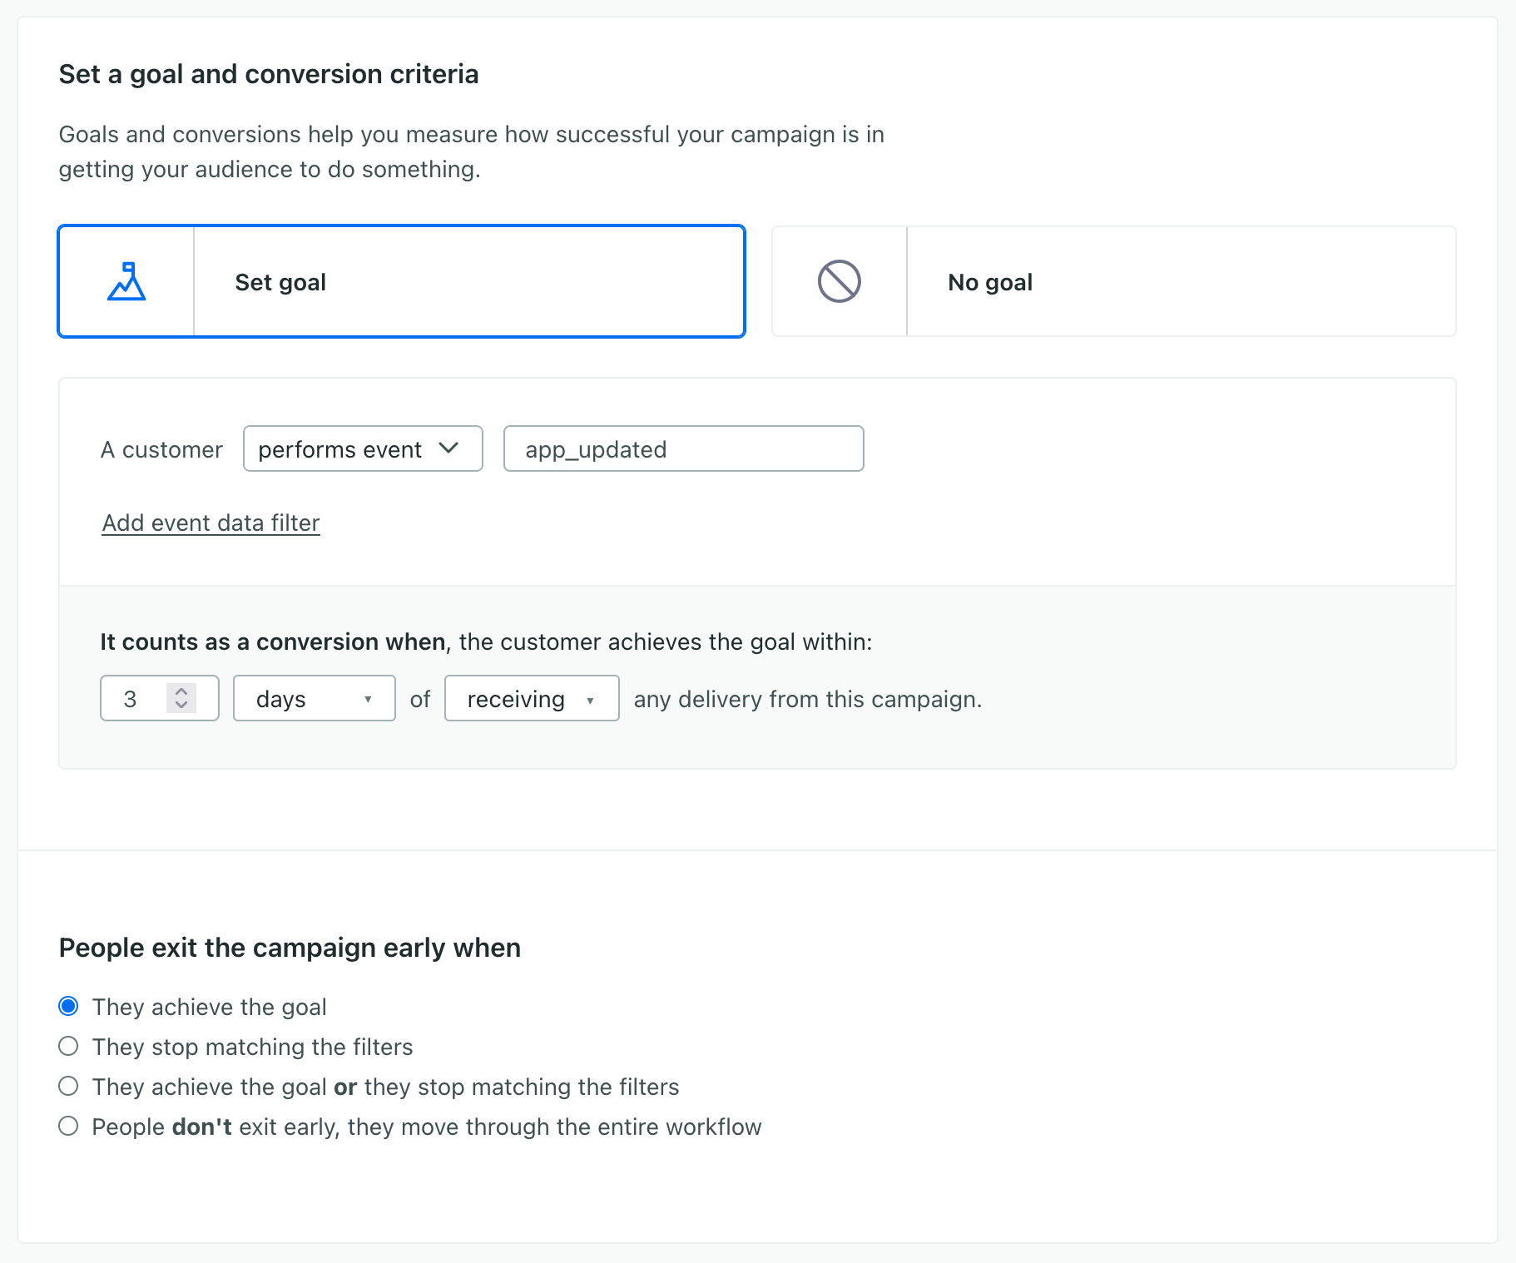Image resolution: width=1516 pixels, height=1263 pixels.
Task: Click 'It counts as a conversion when' text
Action: click(x=273, y=641)
